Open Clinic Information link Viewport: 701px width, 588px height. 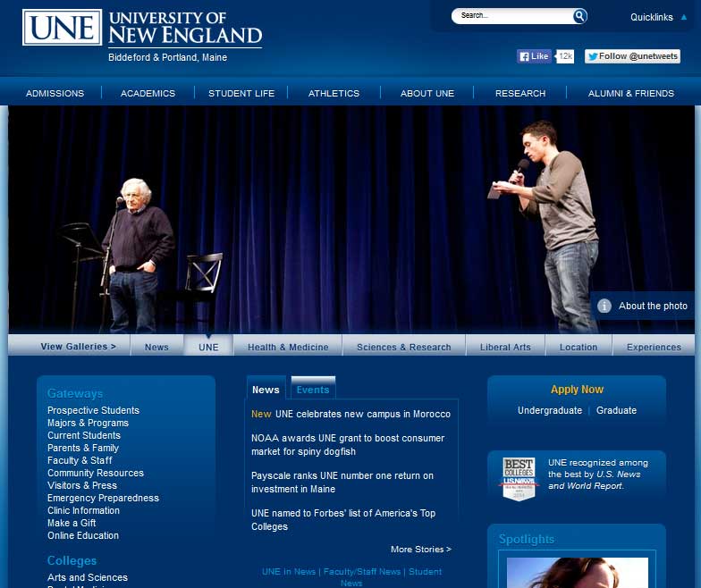(x=84, y=510)
